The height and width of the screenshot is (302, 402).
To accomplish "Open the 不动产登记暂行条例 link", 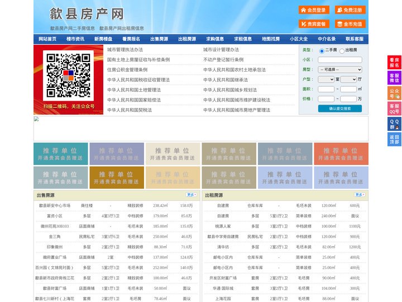I will pyautogui.click(x=223, y=60).
